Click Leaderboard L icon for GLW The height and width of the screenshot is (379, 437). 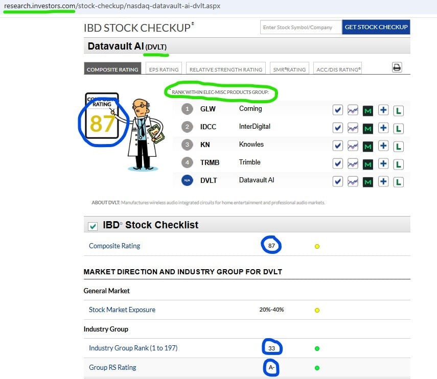[398, 111]
